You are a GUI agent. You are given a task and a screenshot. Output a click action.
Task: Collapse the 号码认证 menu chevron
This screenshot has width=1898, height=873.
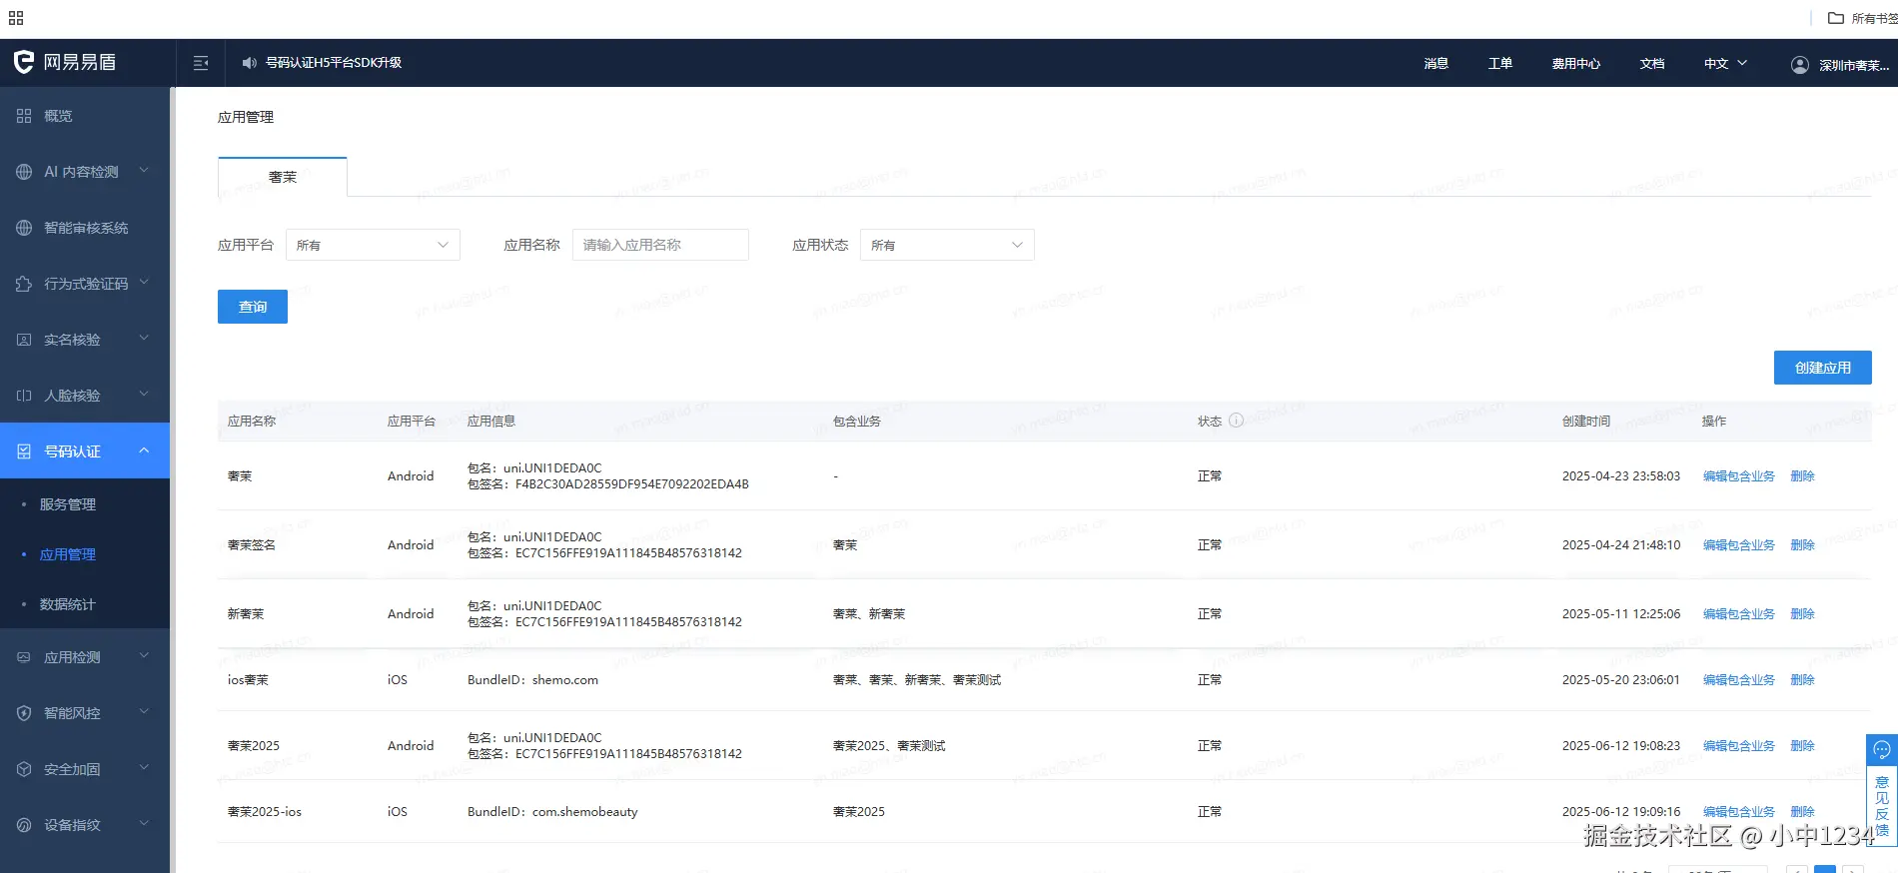click(144, 450)
